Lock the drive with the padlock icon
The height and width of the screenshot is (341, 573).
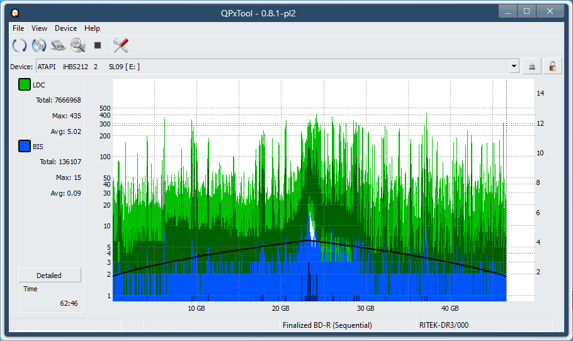[553, 67]
